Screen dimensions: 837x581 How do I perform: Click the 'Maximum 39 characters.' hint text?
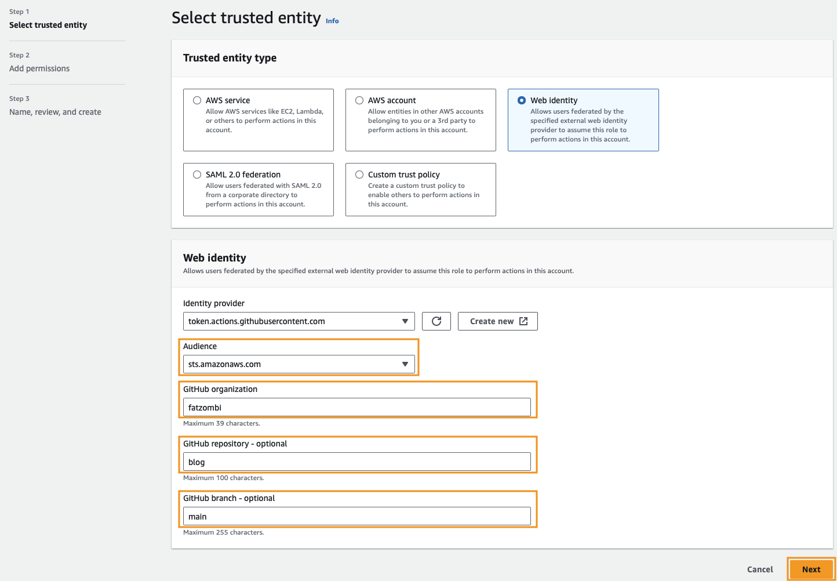click(221, 423)
